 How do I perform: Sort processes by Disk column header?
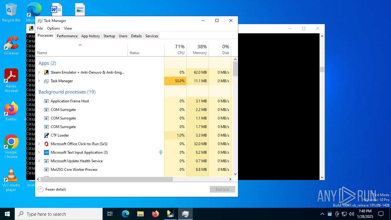220,50
